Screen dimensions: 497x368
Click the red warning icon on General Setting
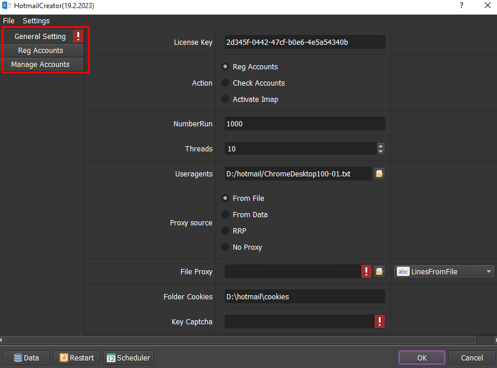pyautogui.click(x=78, y=36)
